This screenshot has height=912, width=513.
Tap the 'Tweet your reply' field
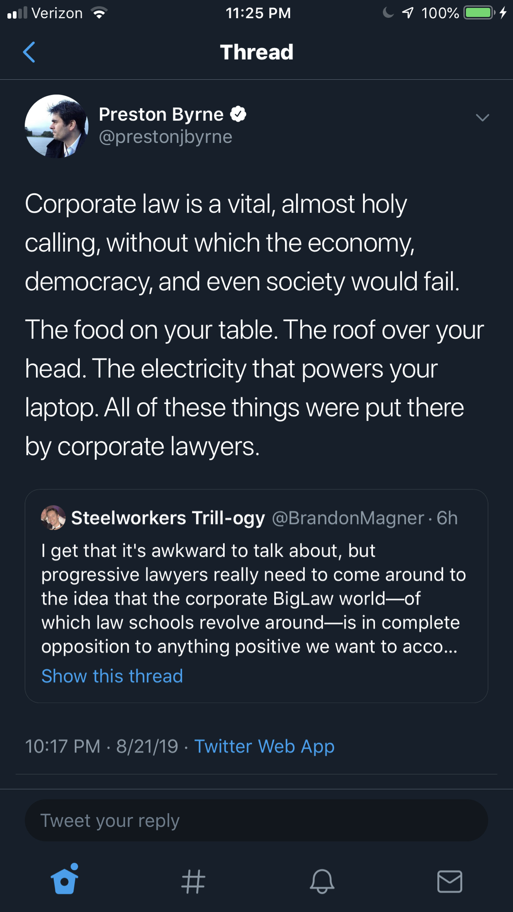(256, 820)
